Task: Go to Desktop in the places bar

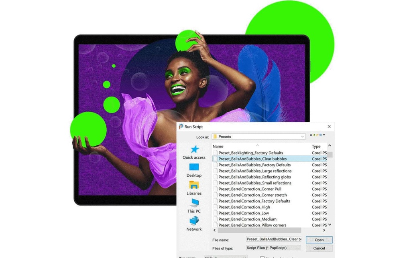Action: 194,170
